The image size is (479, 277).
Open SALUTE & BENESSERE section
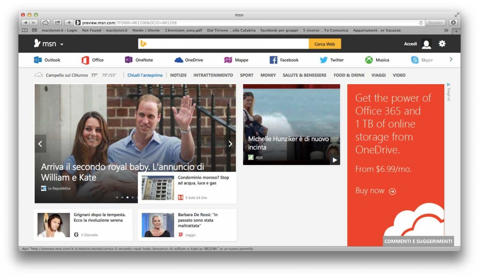[304, 75]
